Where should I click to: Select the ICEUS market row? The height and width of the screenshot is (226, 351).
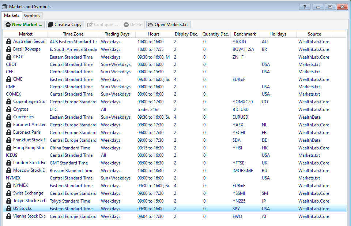pos(175,155)
